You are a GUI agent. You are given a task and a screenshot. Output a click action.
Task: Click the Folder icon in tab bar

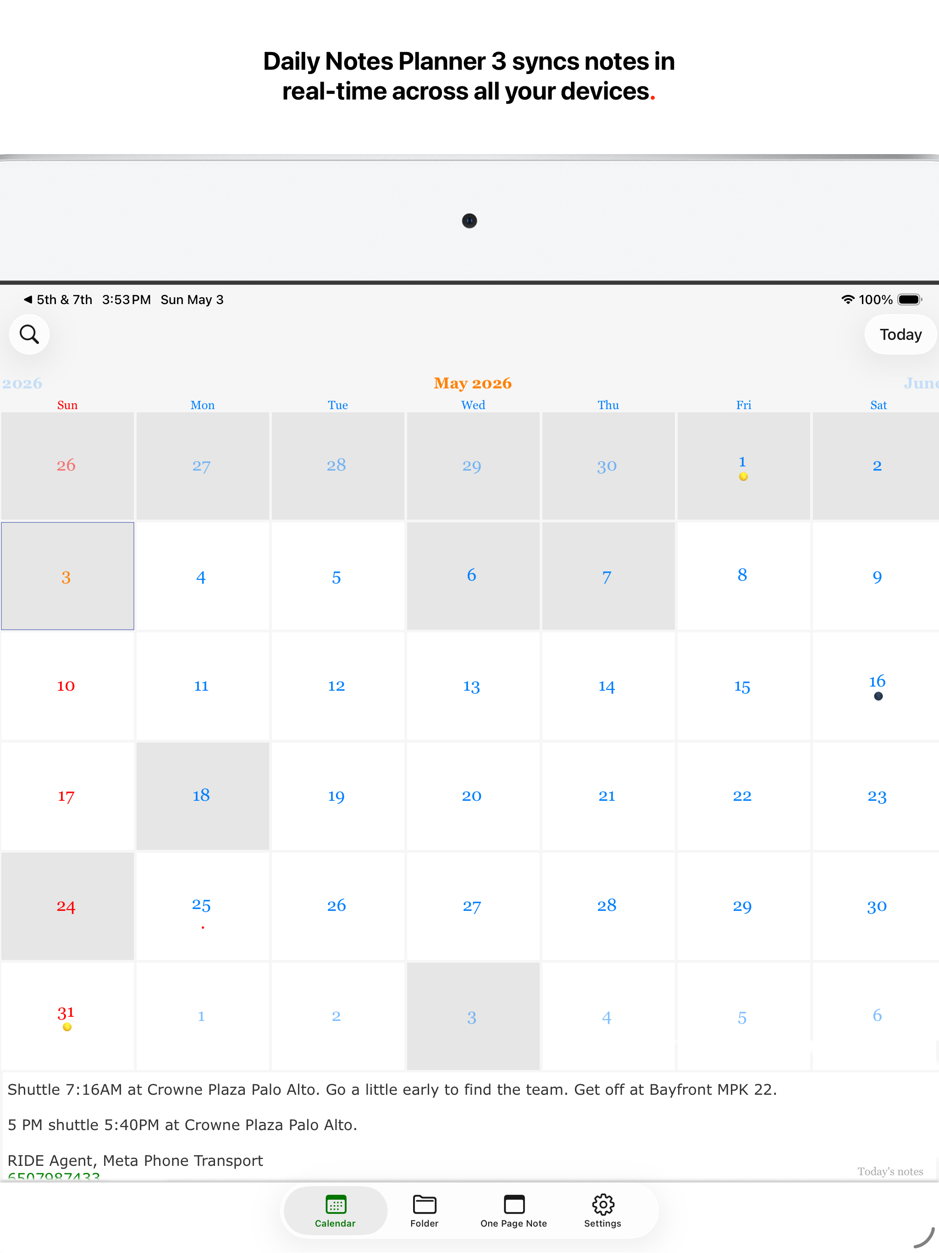424,1204
